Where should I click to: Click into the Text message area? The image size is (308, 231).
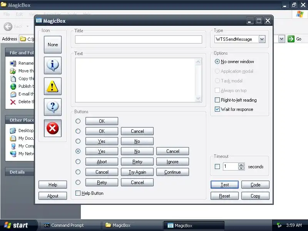[135, 80]
